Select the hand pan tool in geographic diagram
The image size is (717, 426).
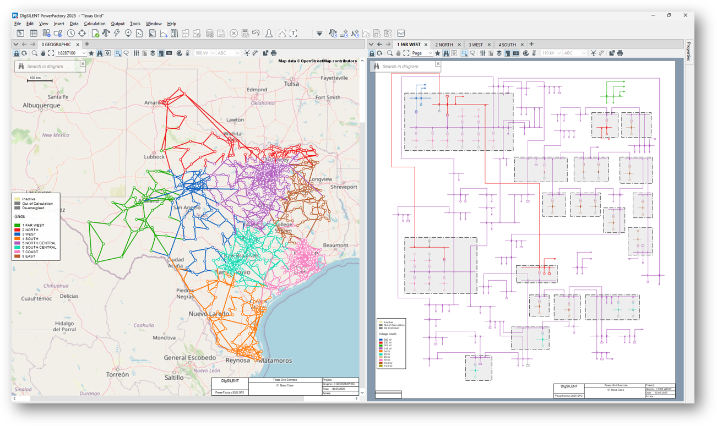42,53
